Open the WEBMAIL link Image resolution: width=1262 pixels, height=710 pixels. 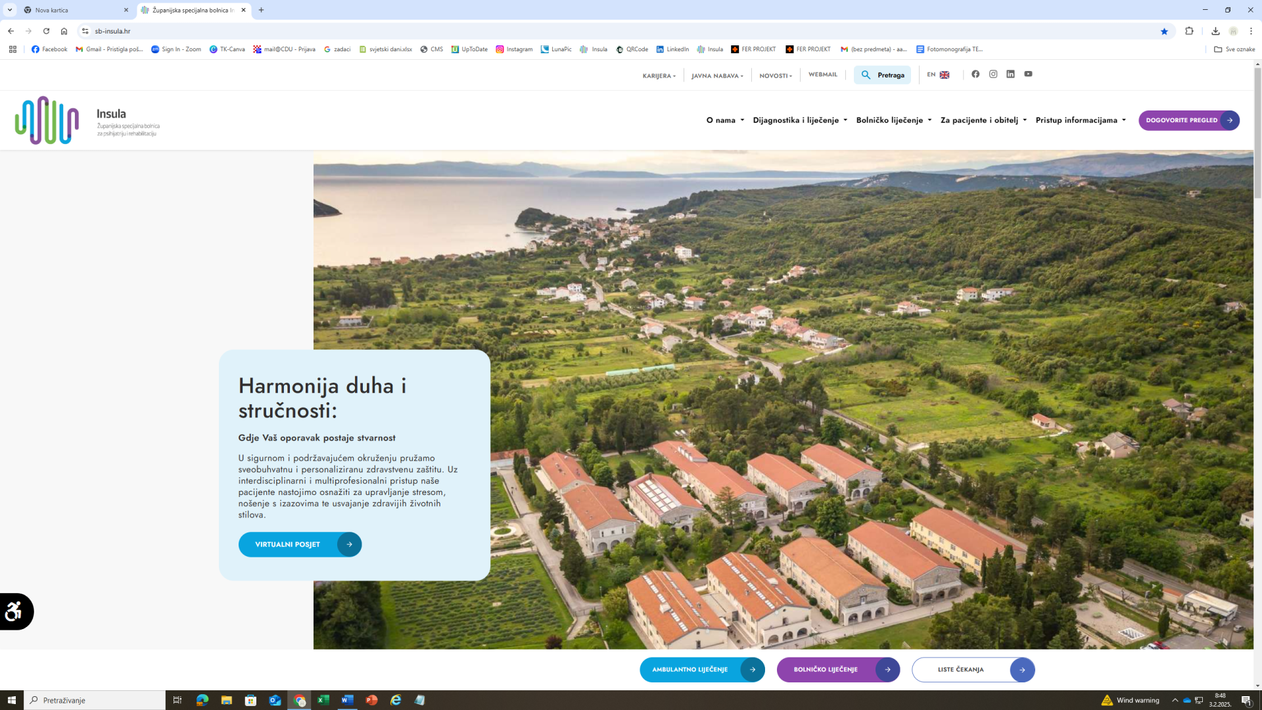tap(823, 75)
